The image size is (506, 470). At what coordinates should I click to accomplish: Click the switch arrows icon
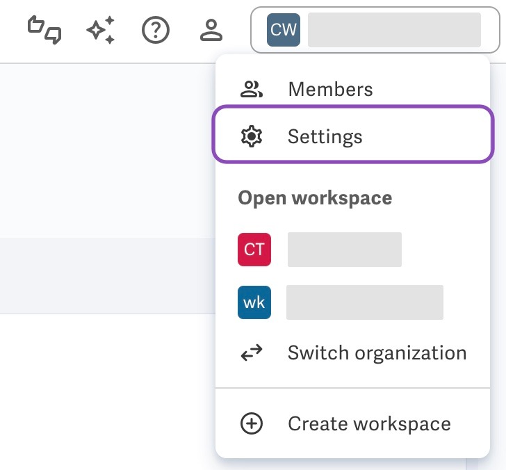tap(252, 352)
